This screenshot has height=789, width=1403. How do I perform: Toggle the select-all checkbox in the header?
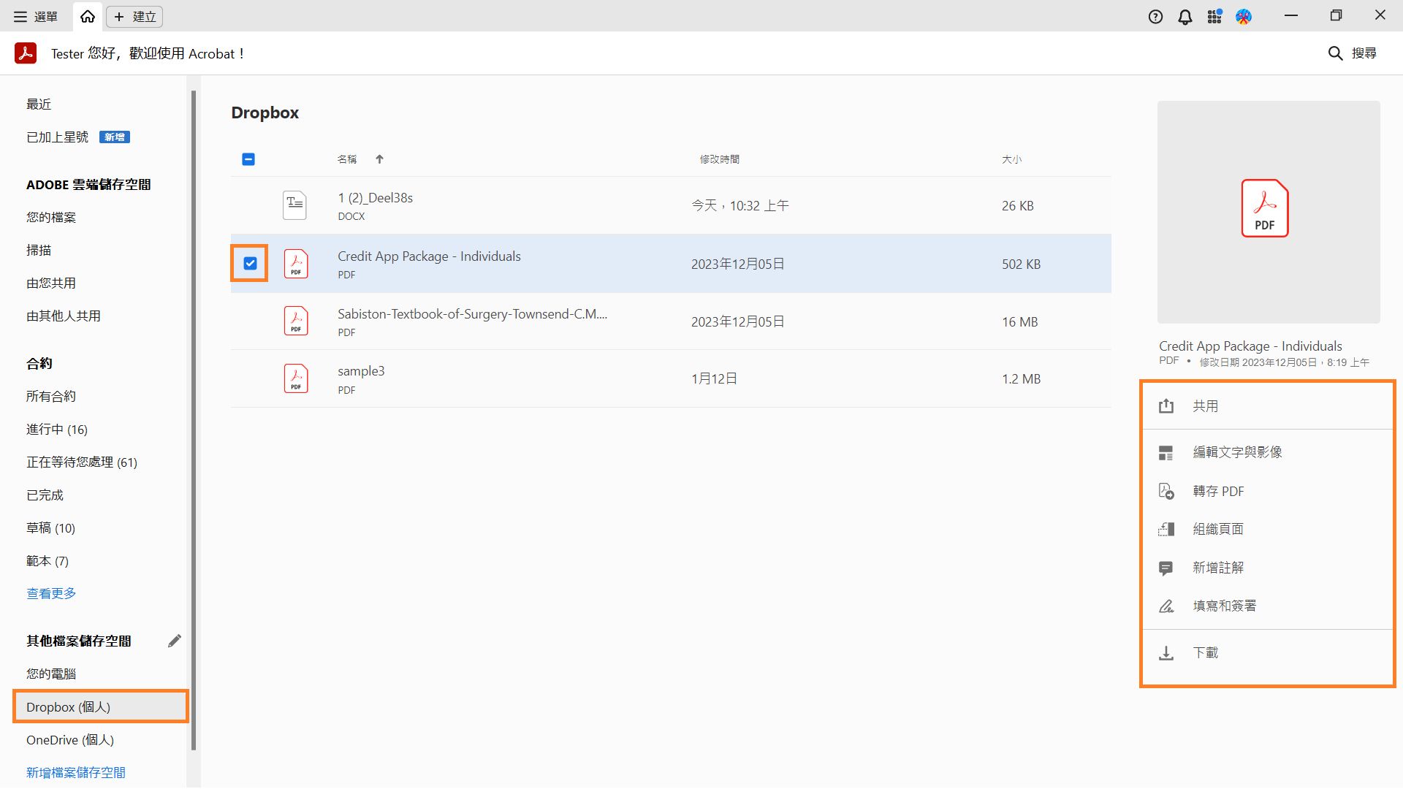pos(248,159)
